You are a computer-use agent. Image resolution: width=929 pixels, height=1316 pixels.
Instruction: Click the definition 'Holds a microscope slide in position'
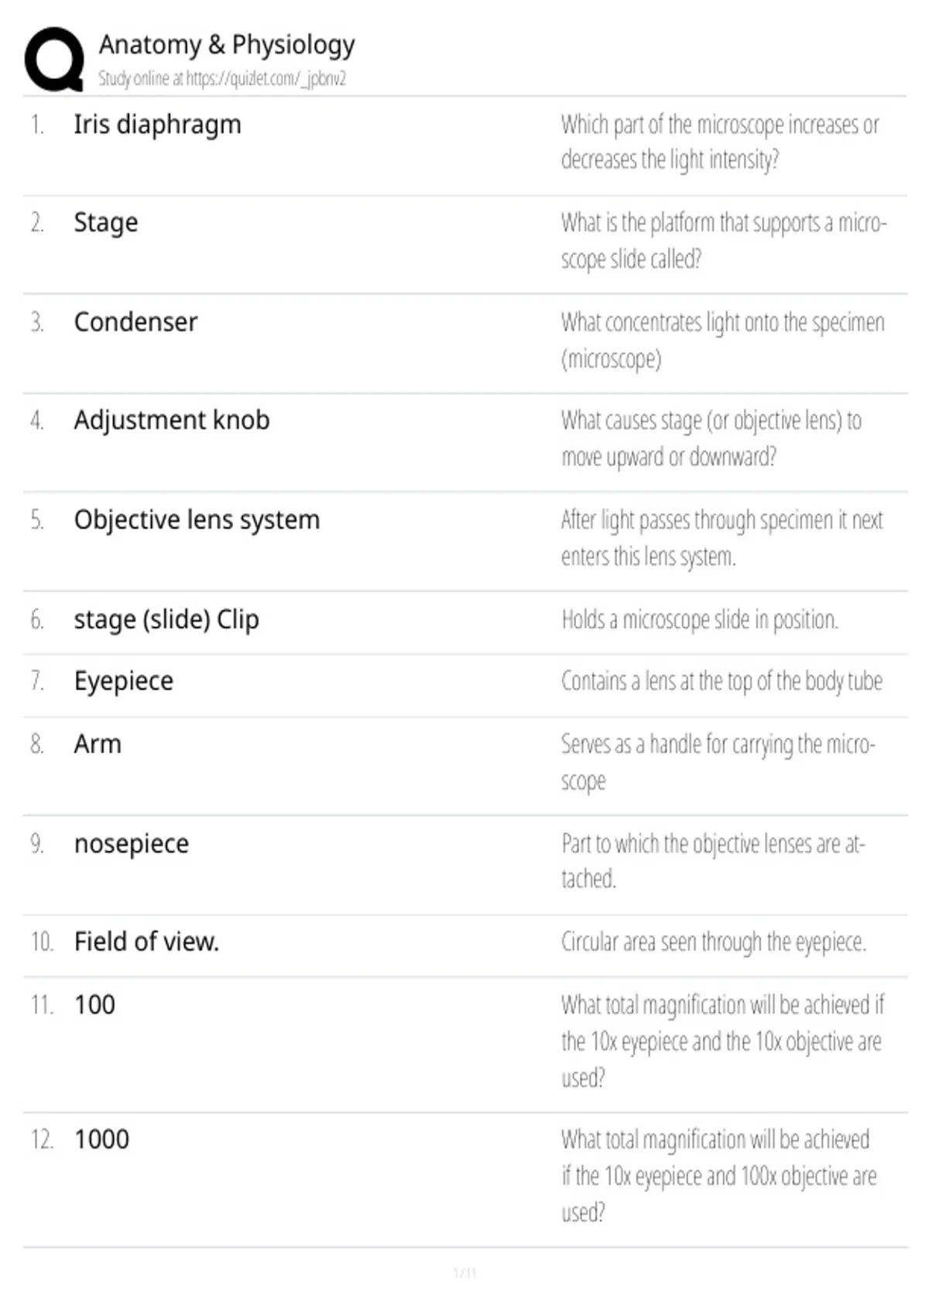coord(700,620)
